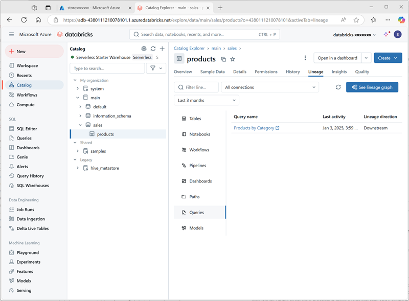Open Experiments in Machine Learning
Screen dimensions: 409x301
pyautogui.click(x=29, y=262)
